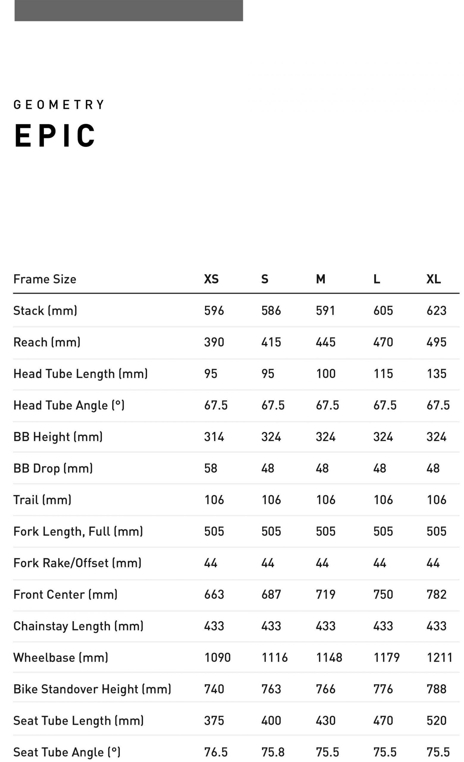Click the Frame Size header label
464x762 pixels.
pos(45,279)
